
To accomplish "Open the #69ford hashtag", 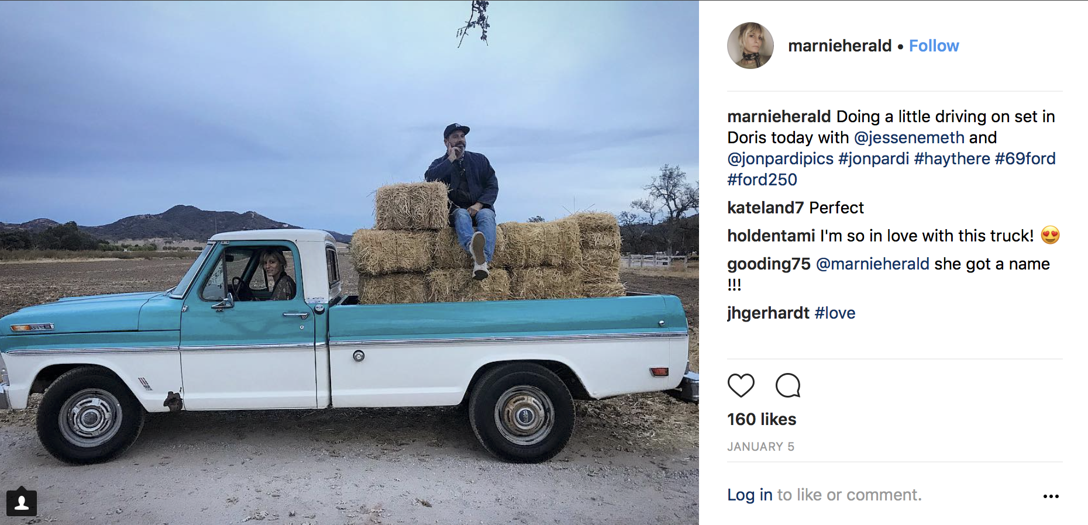I will [1025, 158].
